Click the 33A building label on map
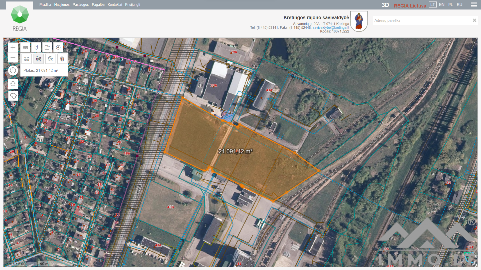 [214, 85]
